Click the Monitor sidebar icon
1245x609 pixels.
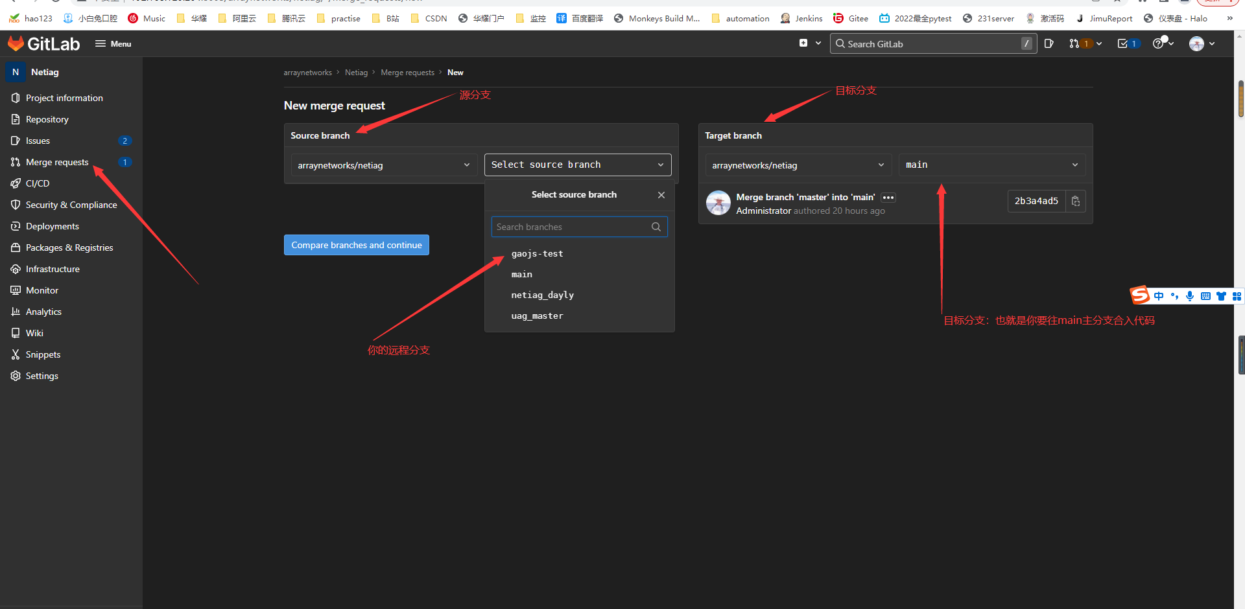pyautogui.click(x=16, y=290)
